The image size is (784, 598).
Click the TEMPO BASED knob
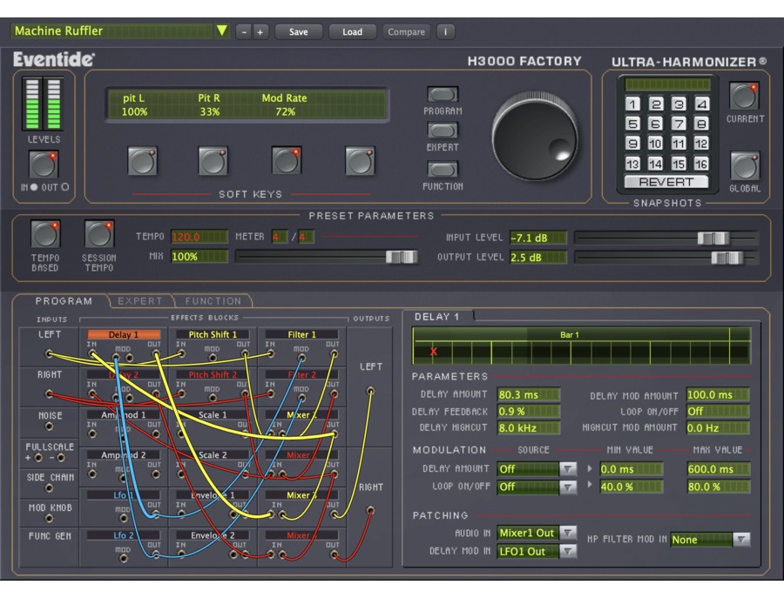click(44, 235)
